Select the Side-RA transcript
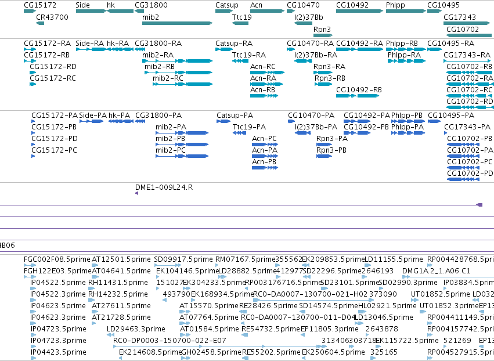The width and height of the screenshot is (494, 361). tap(91, 49)
